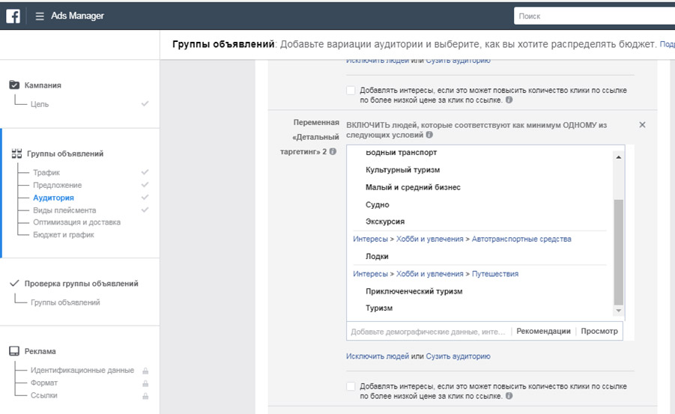Image resolution: width=675 pixels, height=414 pixels.
Task: Click the lock icon beside Ссылки
Action: (145, 395)
